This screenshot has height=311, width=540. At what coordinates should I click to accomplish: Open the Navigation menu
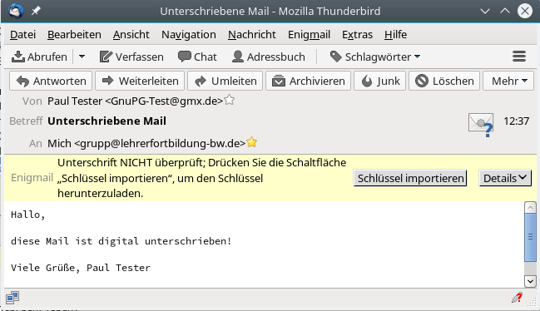189,34
